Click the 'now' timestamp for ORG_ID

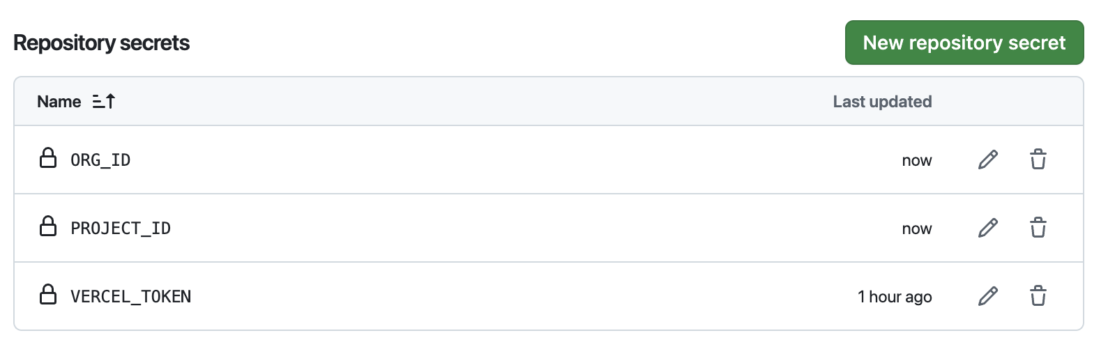click(x=917, y=160)
